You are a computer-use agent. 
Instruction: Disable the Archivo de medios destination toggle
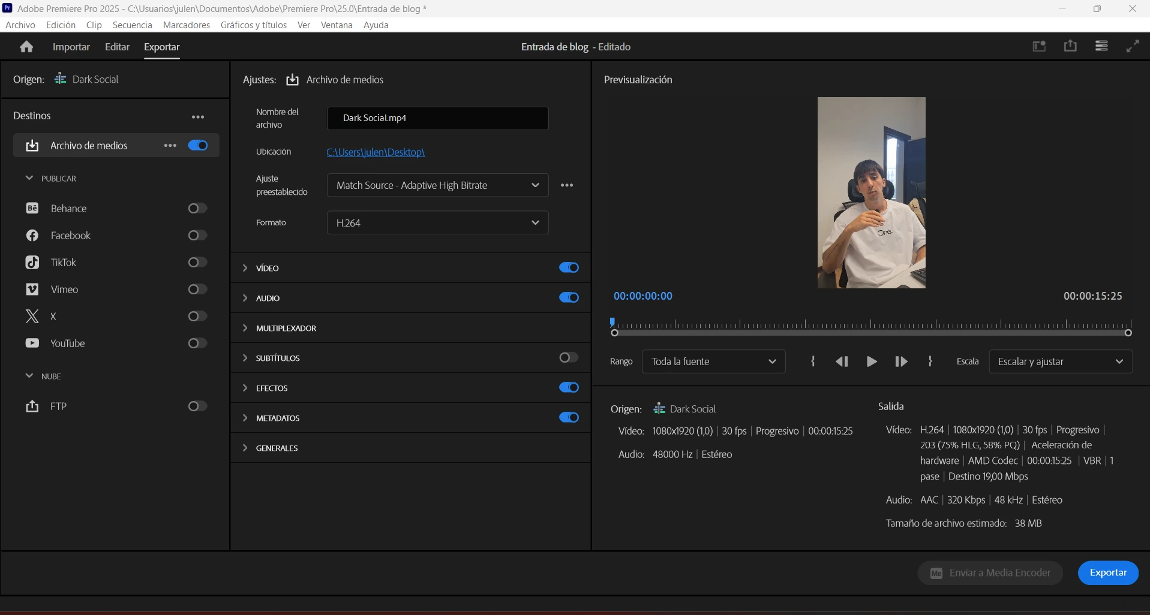click(x=198, y=146)
